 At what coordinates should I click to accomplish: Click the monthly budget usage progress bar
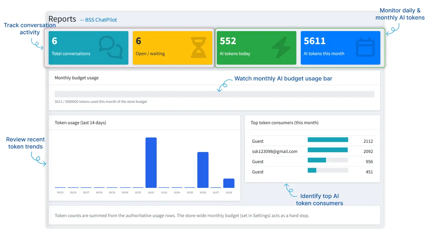(x=214, y=94)
